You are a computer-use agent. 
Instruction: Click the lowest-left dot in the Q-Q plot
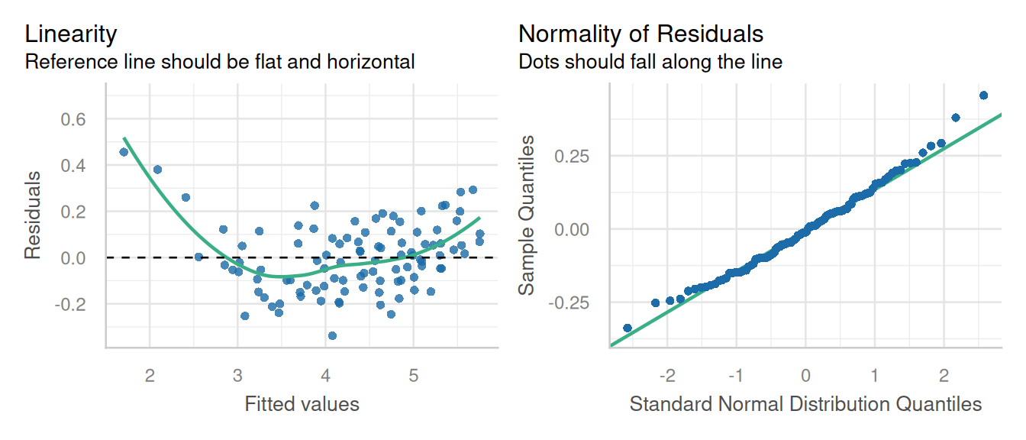(x=628, y=328)
